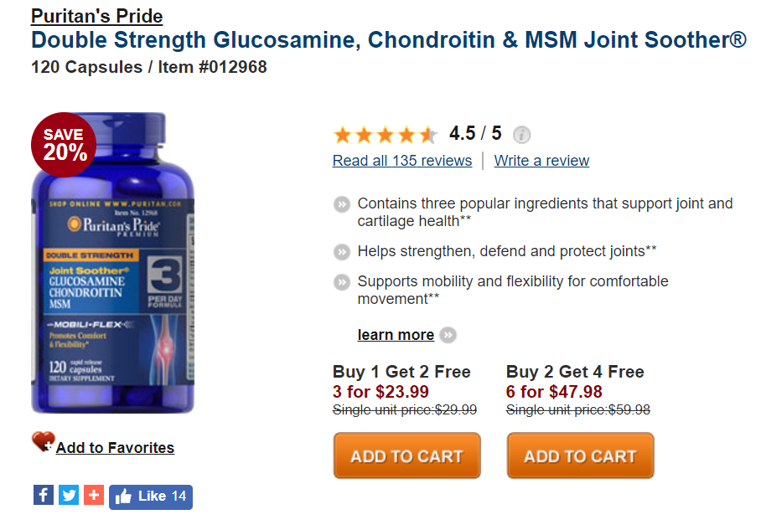Click the rating info icon
761x530 pixels.
tap(521, 134)
